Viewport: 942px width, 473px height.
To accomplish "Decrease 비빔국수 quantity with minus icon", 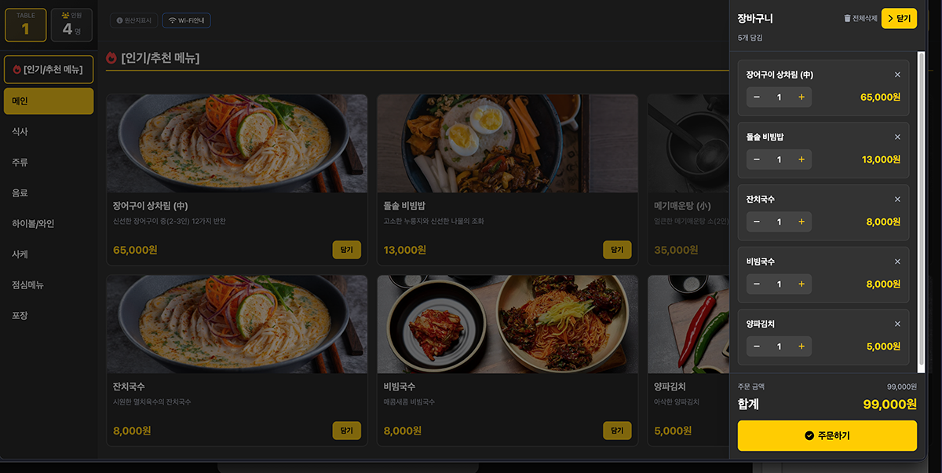I will point(757,284).
